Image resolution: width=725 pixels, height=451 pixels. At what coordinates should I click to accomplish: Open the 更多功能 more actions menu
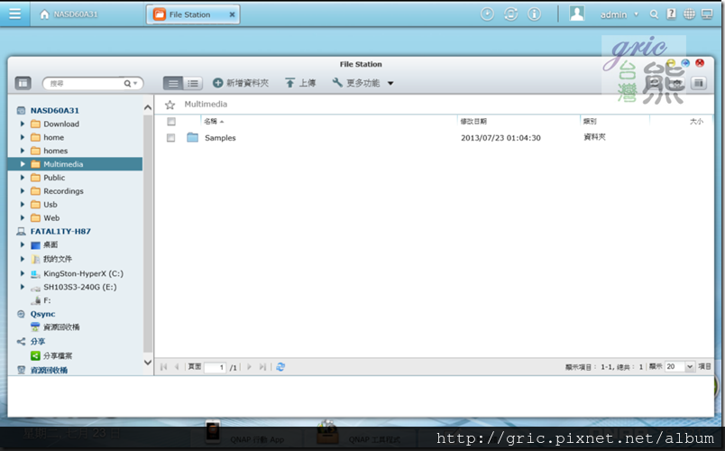click(x=363, y=83)
